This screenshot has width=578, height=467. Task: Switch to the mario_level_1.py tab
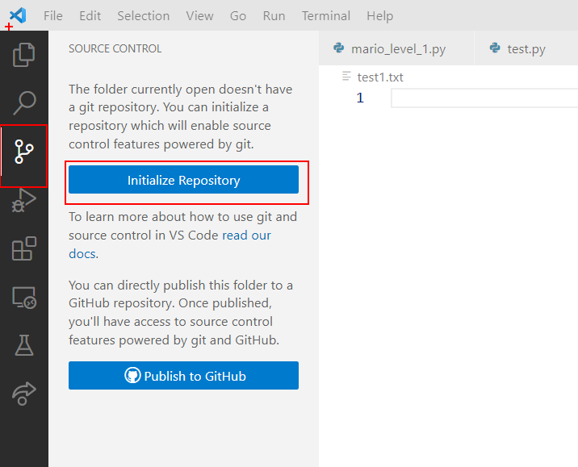pos(396,48)
